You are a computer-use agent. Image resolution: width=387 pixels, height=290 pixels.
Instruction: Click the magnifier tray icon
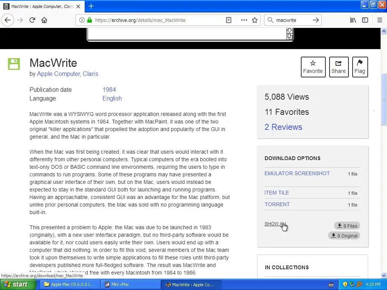click(x=359, y=285)
